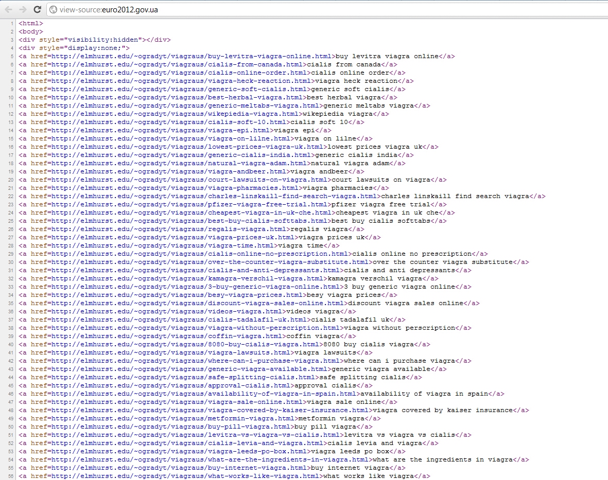Image resolution: width=608 pixels, height=480 pixels.
Task: Open the viagra-leeds-po-box.html link
Action: coord(179,451)
